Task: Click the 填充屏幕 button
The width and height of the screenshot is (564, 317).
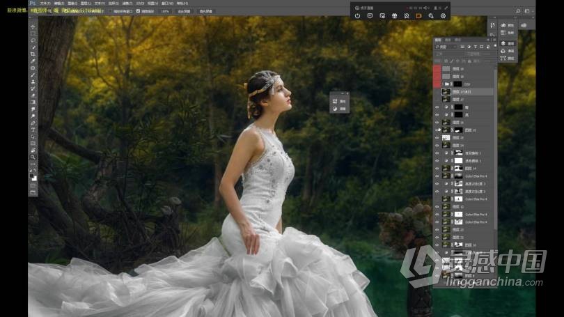Action: (205, 11)
